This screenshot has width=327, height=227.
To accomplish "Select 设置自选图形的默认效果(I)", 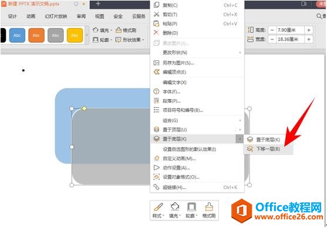I will tap(197, 149).
